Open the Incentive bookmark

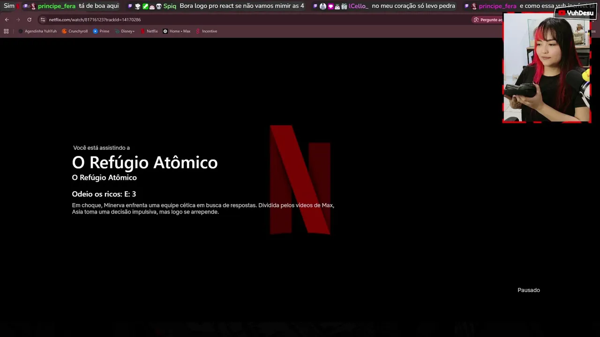206,31
